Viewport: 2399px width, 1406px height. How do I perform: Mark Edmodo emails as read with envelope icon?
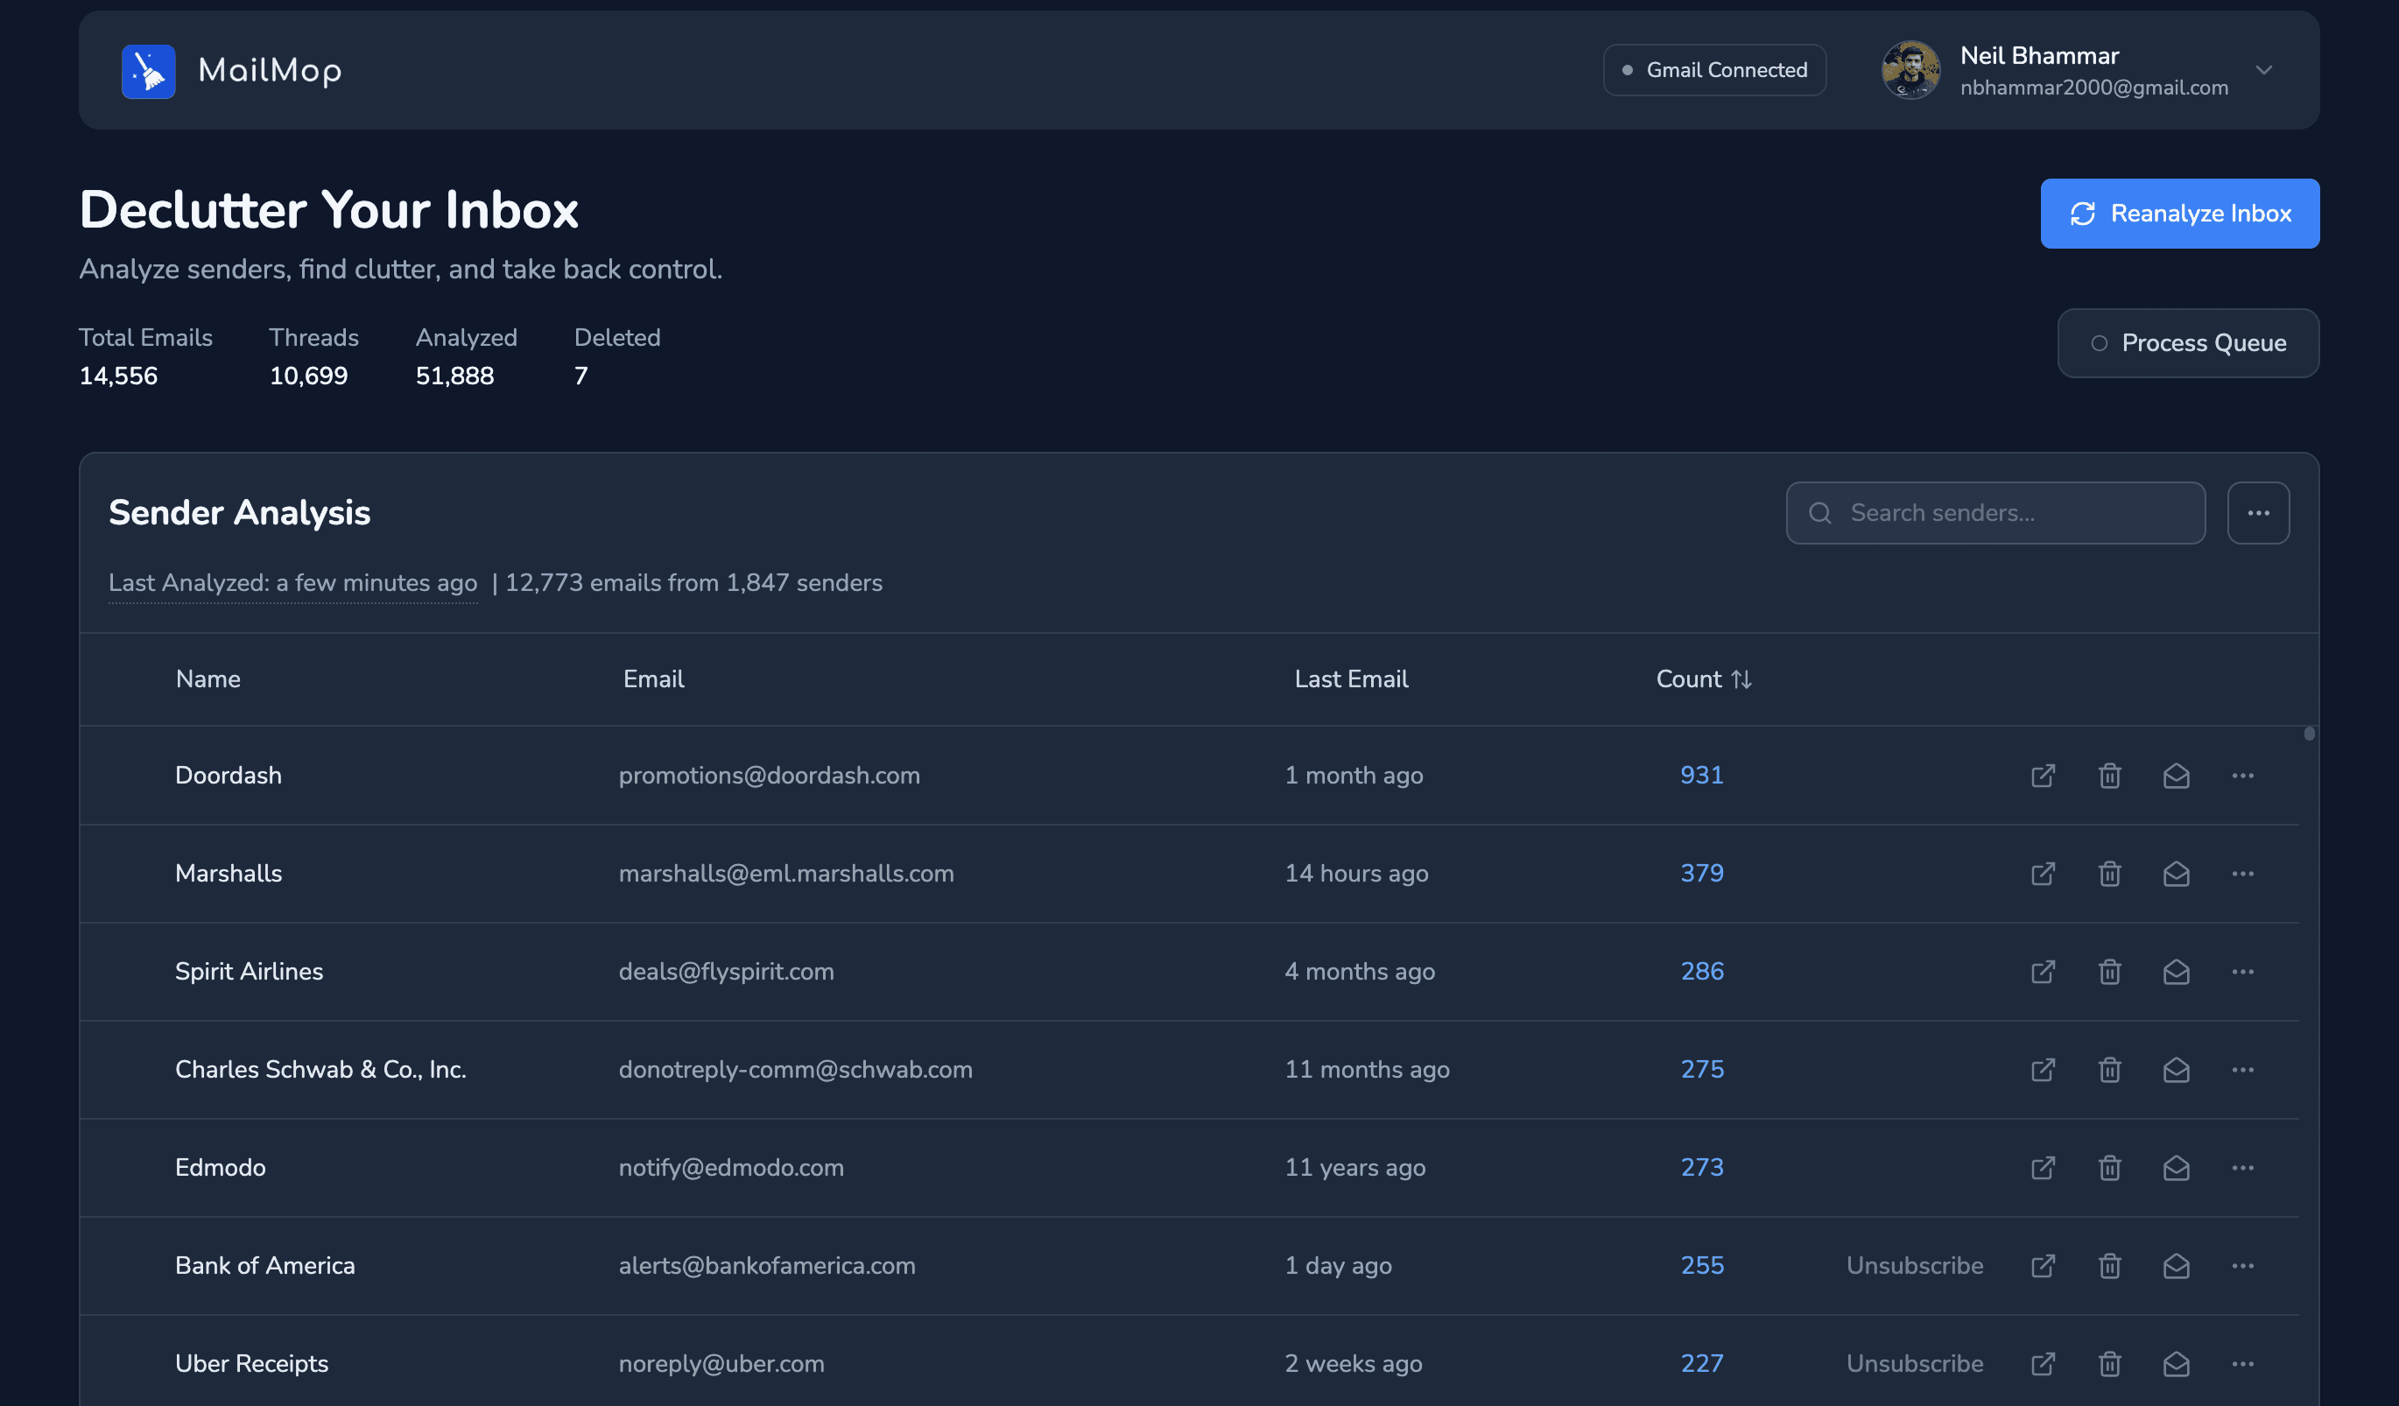coord(2177,1168)
